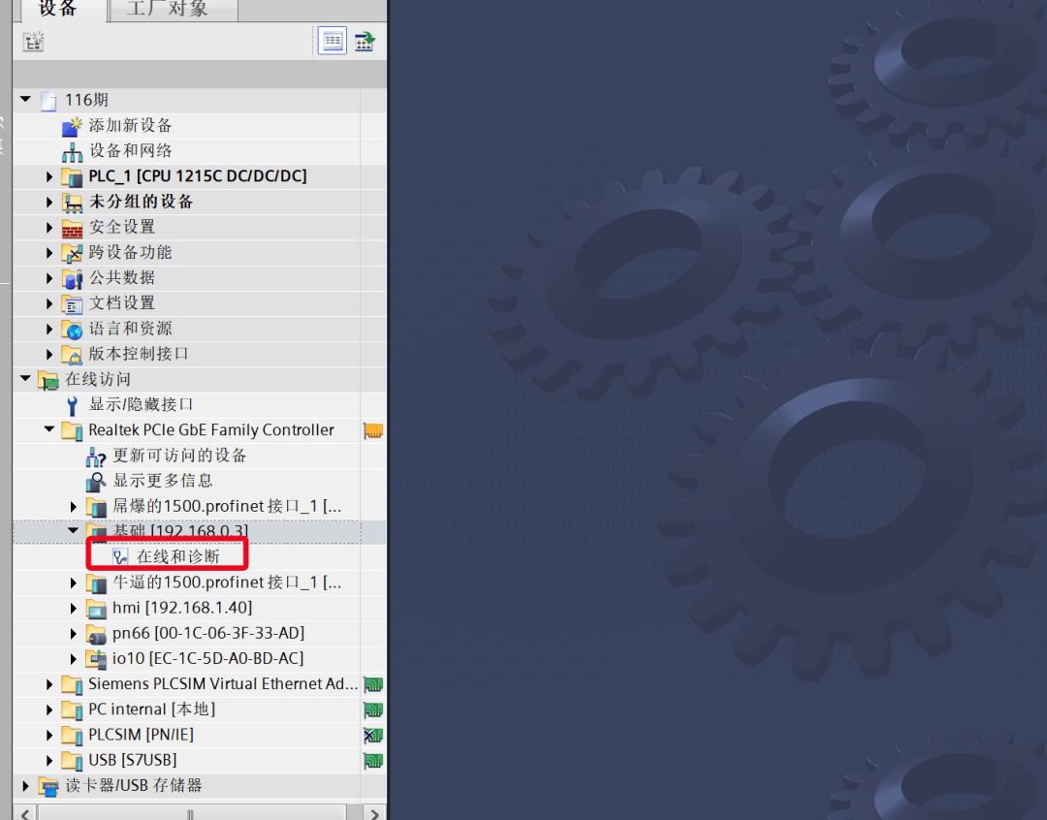Expand 公共数据 node

(49, 278)
